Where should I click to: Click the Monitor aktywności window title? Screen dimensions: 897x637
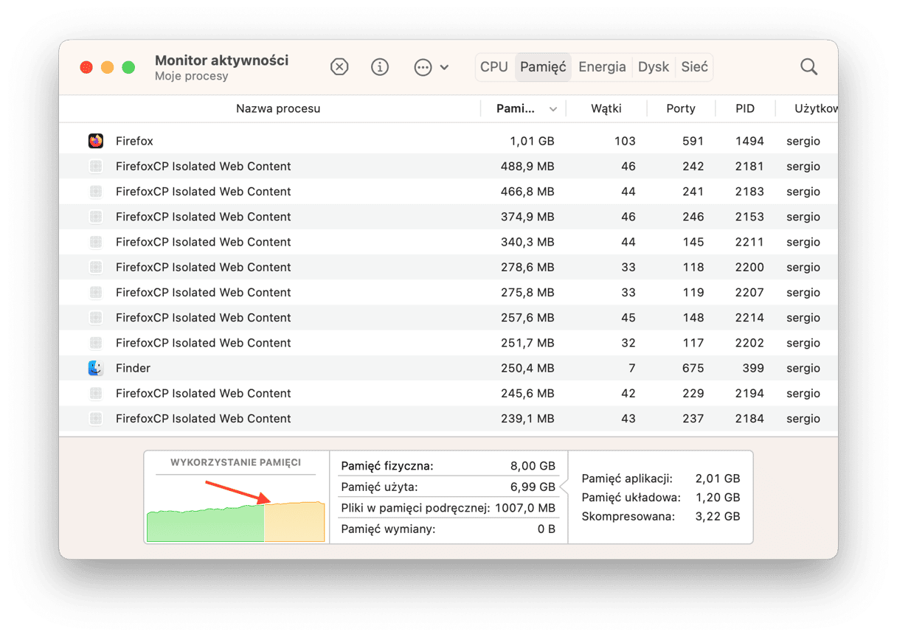pyautogui.click(x=222, y=60)
